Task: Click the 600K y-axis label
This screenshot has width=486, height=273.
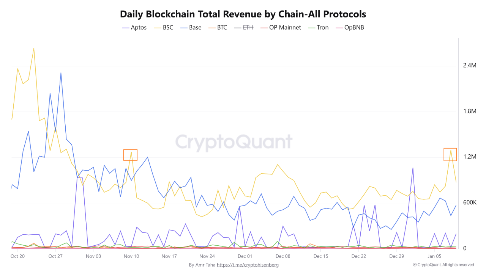Action: (469, 203)
